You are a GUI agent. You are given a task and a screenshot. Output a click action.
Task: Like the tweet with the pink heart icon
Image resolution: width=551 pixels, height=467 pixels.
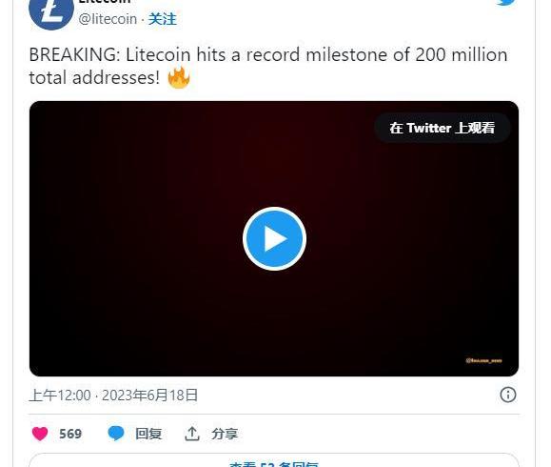[x=40, y=434]
